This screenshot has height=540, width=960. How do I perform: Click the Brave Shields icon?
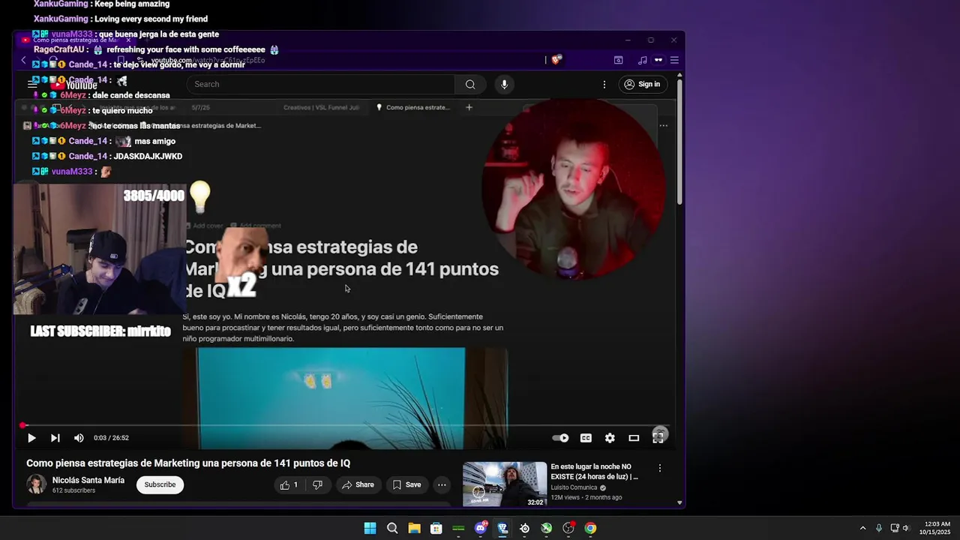(x=556, y=60)
